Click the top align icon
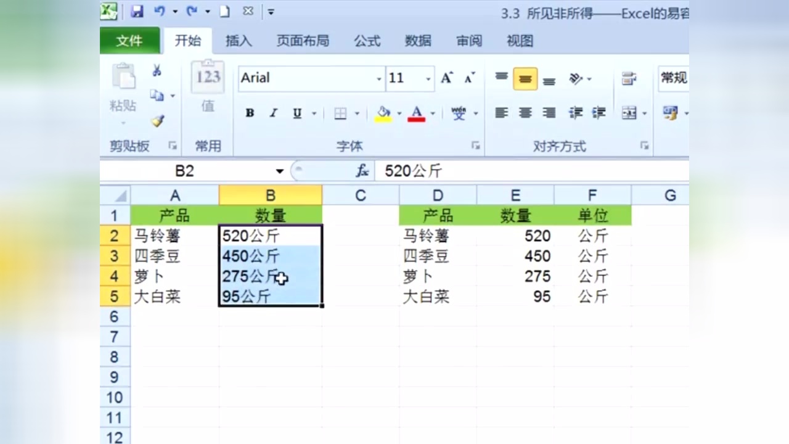Screen dimensions: 789x444 coord(502,78)
